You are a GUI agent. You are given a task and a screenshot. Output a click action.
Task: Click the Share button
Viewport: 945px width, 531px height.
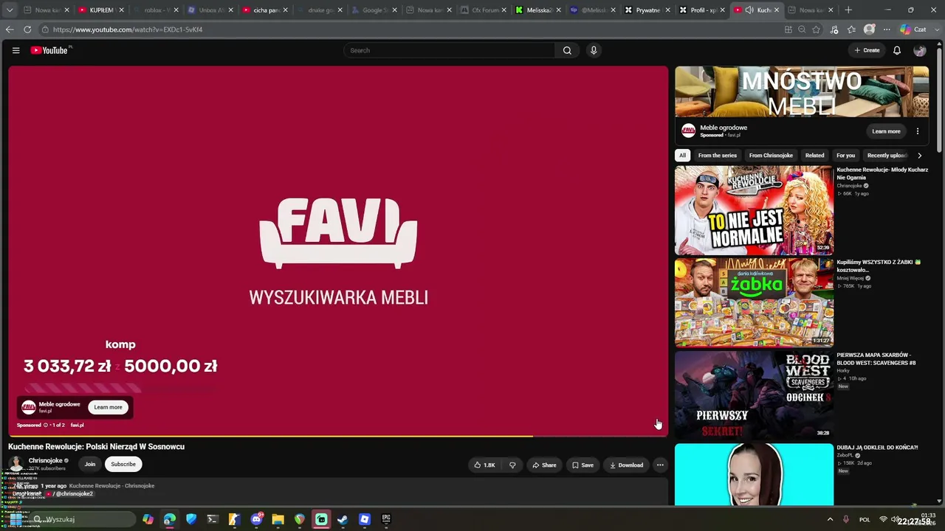[544, 465]
